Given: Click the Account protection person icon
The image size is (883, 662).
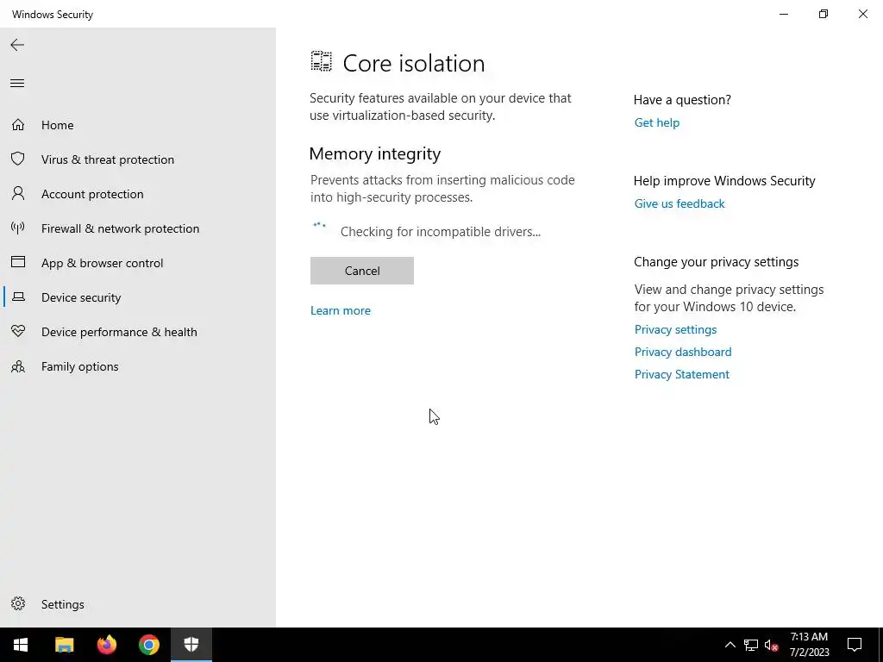Looking at the screenshot, I should 18,194.
